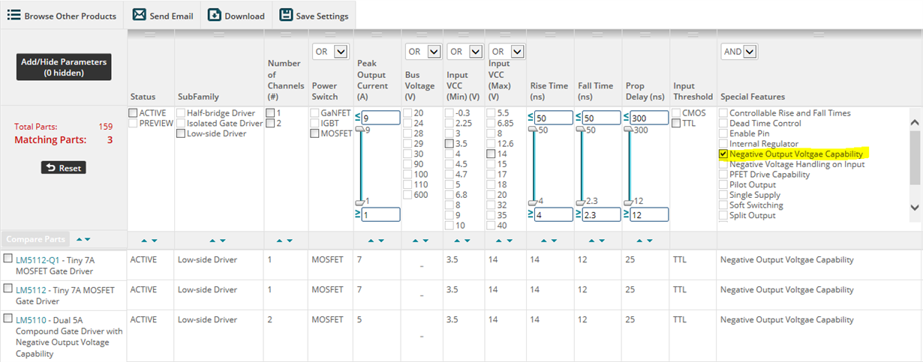This screenshot has height=362, width=923.
Task: Sort Rise Time column descending arrow
Action: pos(555,241)
